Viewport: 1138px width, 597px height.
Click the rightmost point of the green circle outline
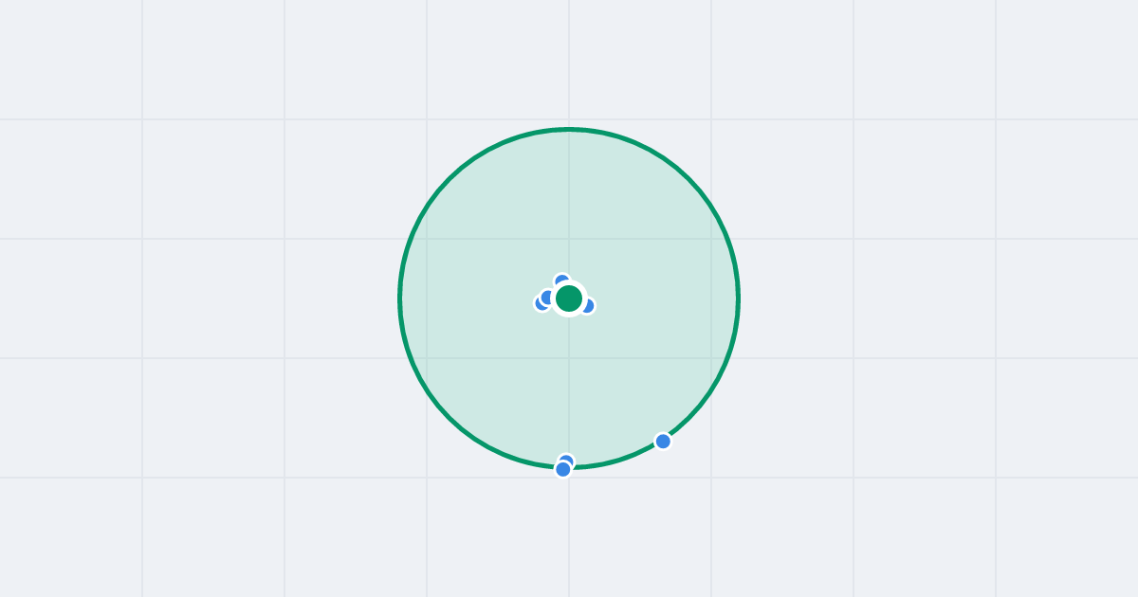tap(739, 298)
